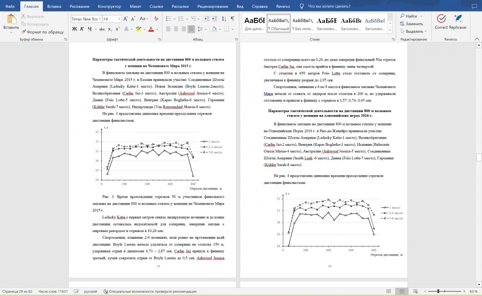Toggle bold formatting (Ж)
This screenshot has width=482, height=296.
pyautogui.click(x=75, y=29)
